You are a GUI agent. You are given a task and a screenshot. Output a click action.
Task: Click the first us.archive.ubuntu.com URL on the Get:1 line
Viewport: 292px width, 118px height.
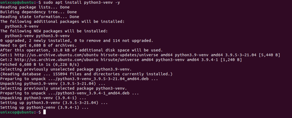coord(56,55)
